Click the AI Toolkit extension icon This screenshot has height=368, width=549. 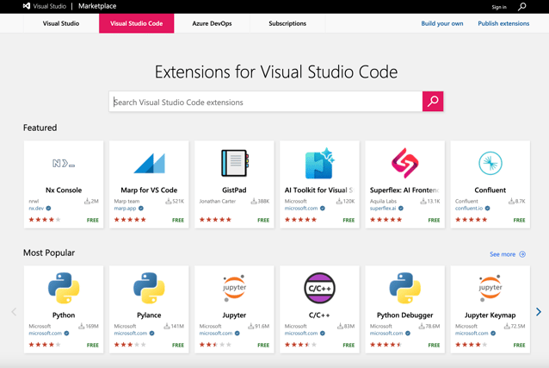coord(319,164)
